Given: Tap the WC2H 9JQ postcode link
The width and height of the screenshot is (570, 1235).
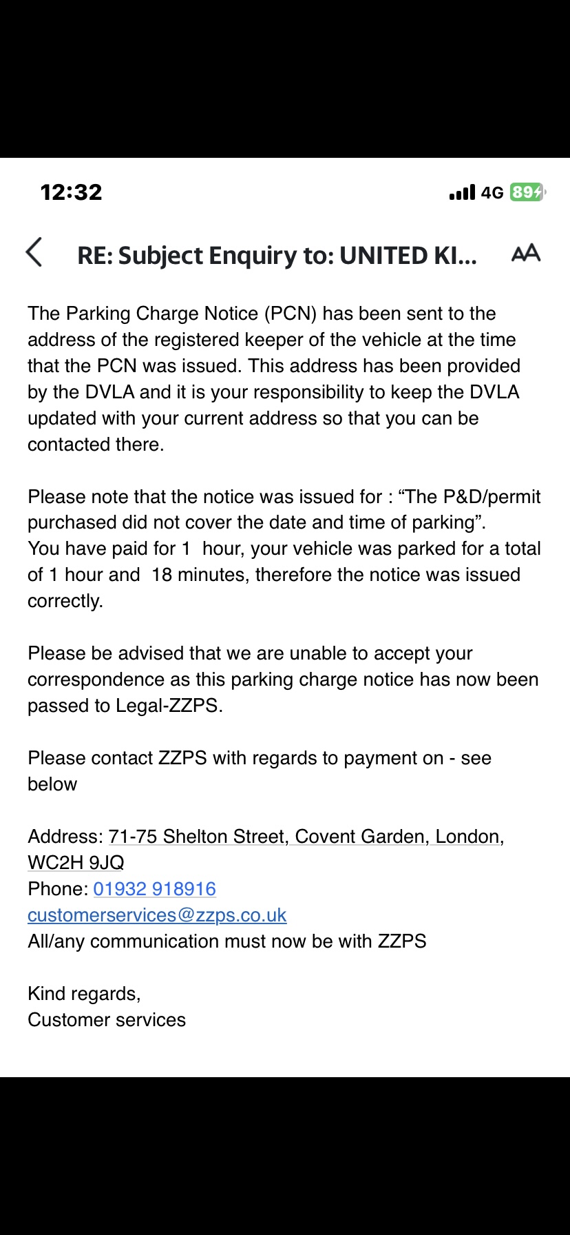Looking at the screenshot, I should (76, 863).
